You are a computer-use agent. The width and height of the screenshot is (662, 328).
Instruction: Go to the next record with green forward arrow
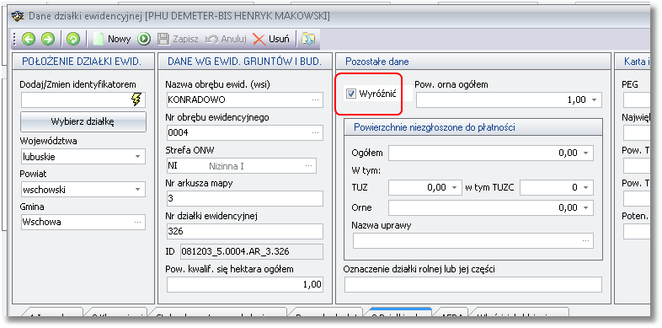click(48, 40)
